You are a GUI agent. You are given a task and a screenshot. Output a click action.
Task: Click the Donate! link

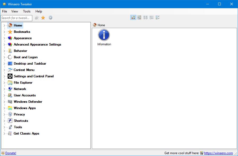(11, 153)
